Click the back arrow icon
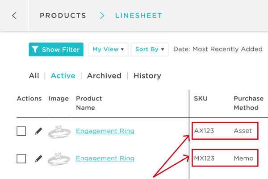This screenshot has height=179, width=268. pos(14,16)
